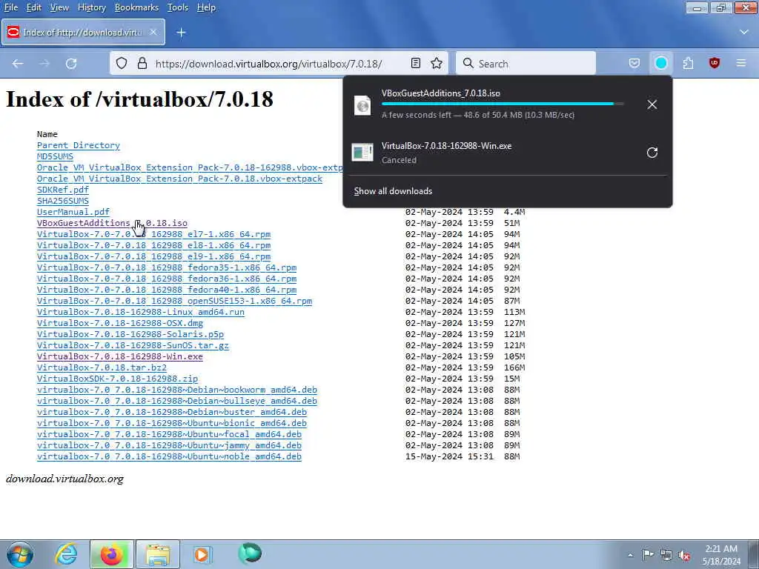Open the Extensions puzzle icon
Image resolution: width=759 pixels, height=569 pixels.
click(688, 64)
